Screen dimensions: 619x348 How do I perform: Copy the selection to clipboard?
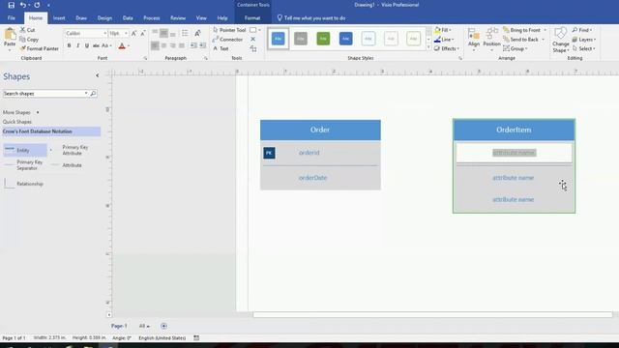coord(29,40)
